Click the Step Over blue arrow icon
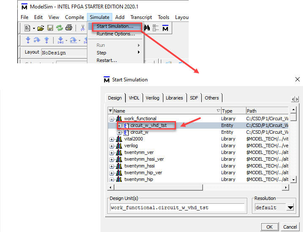Image resolution: width=303 pixels, height=232 pixels. (x=37, y=40)
